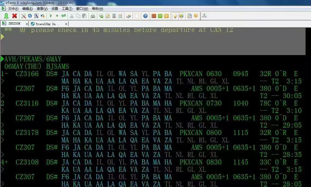Click the font letter A icon
311x187 pixels.
36,16
